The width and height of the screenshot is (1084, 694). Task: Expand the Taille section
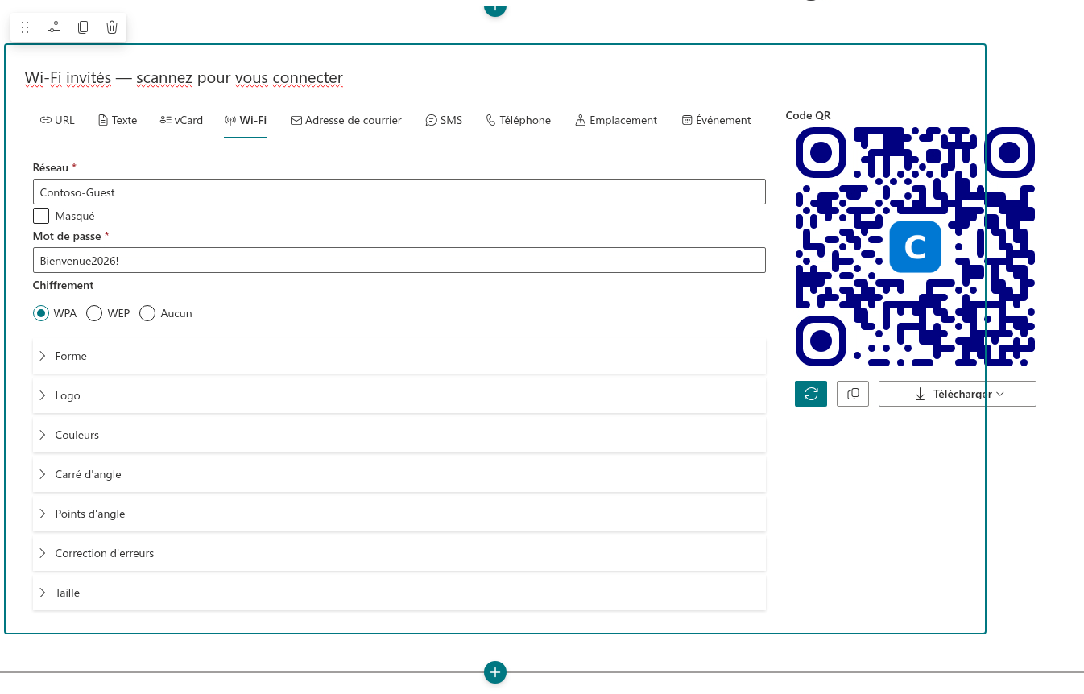[399, 593]
